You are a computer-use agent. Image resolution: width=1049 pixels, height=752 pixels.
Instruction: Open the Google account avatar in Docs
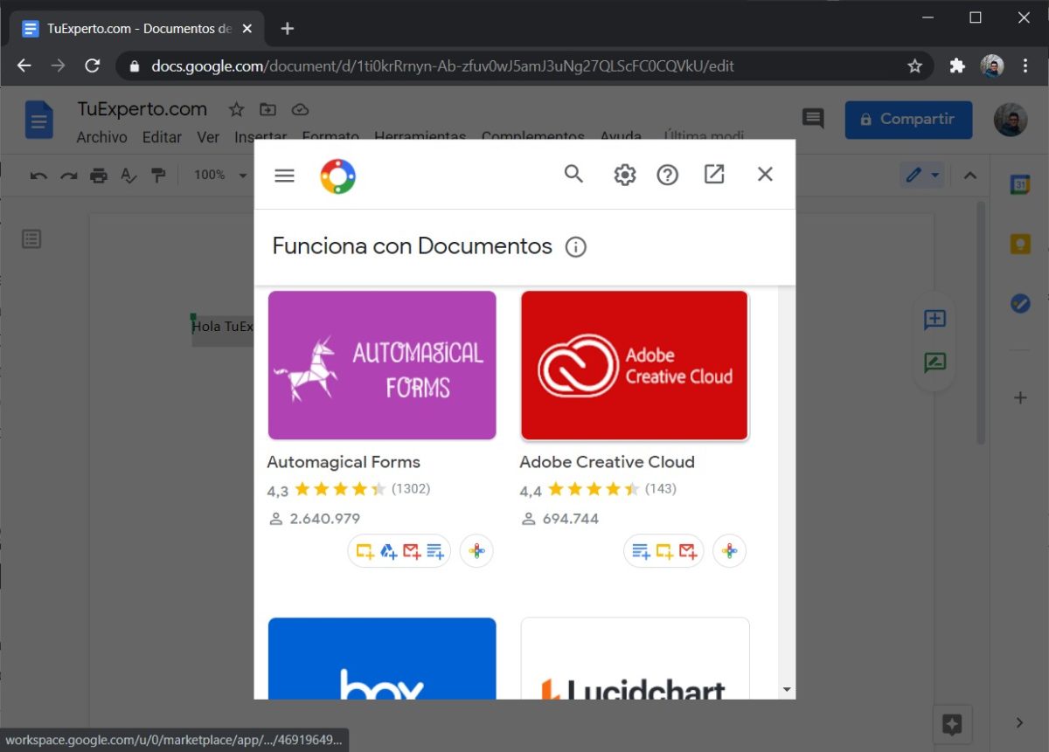click(1011, 120)
